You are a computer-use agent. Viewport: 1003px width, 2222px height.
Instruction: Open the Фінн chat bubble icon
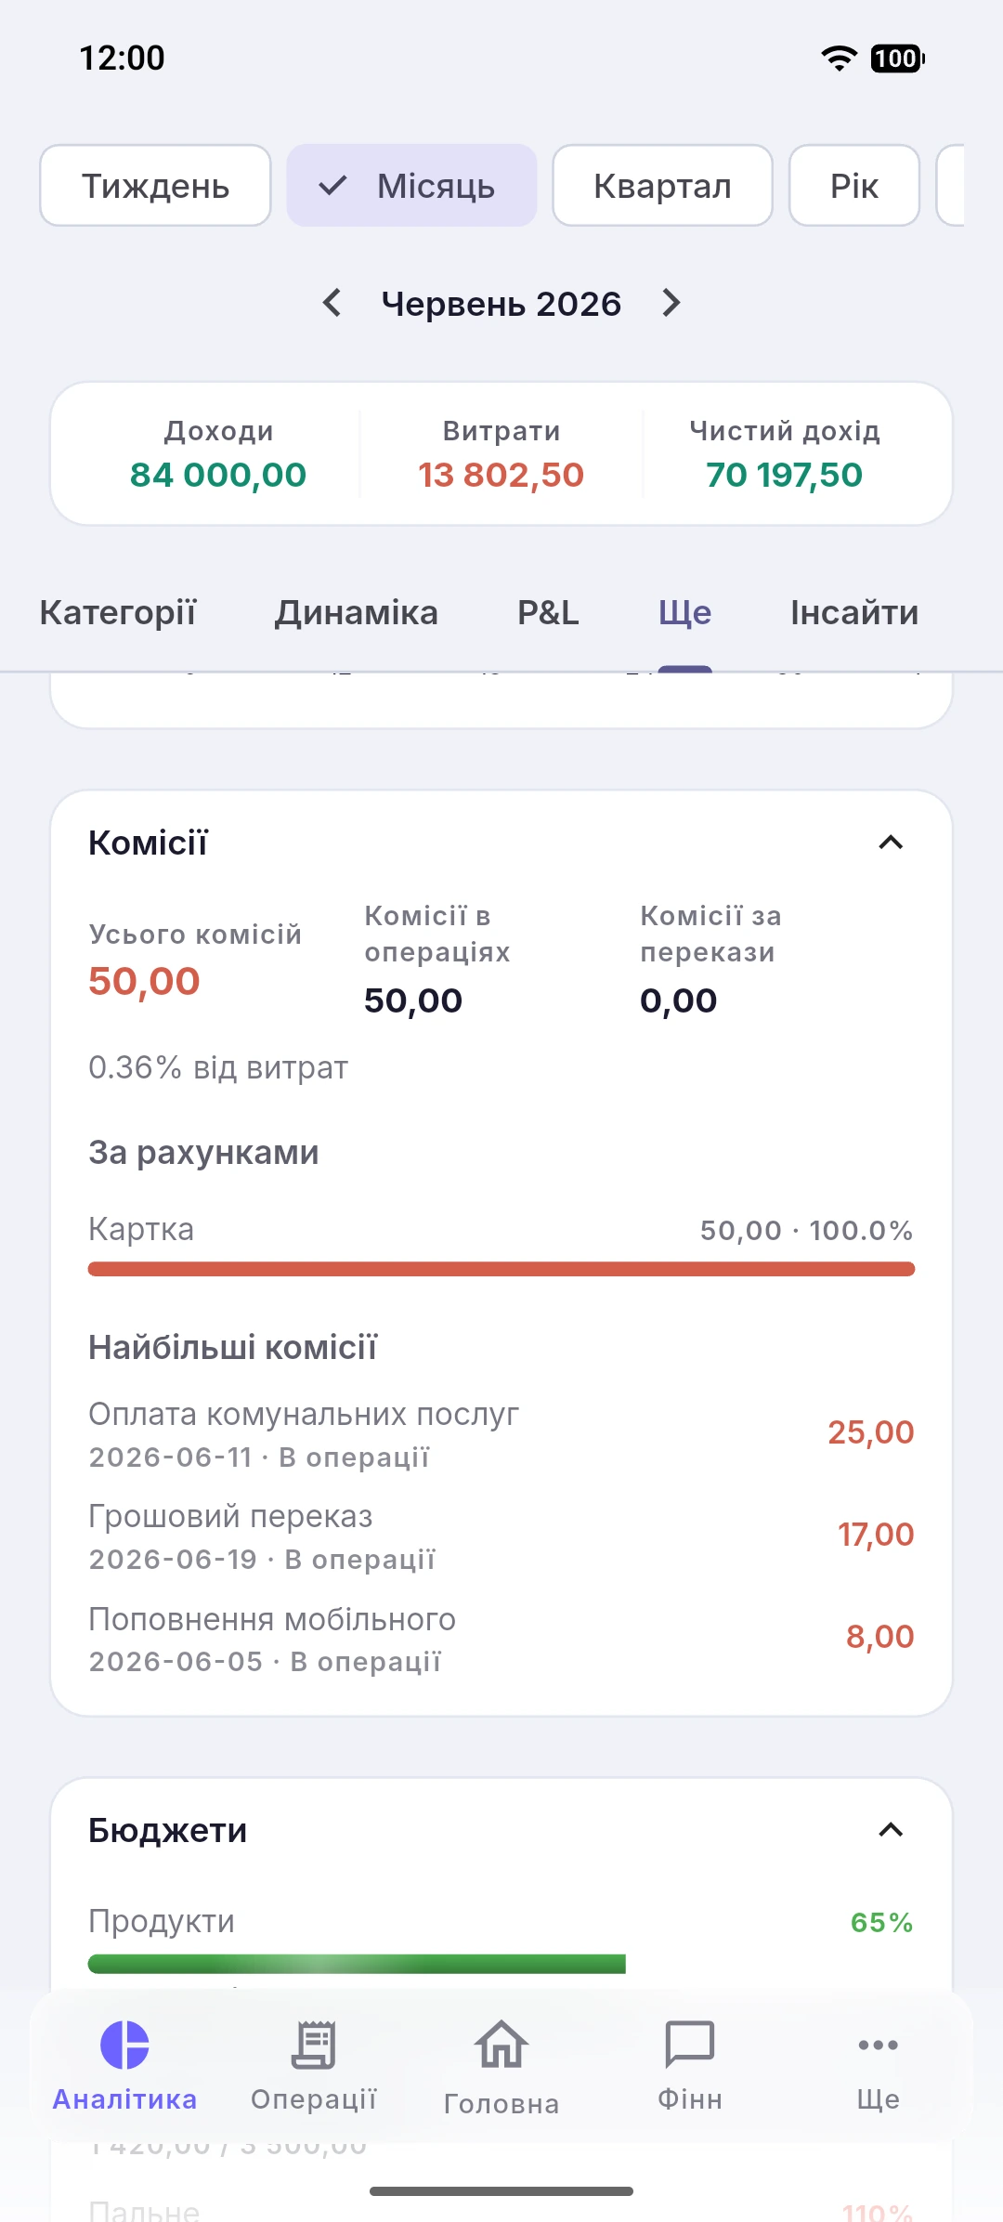click(x=690, y=2045)
